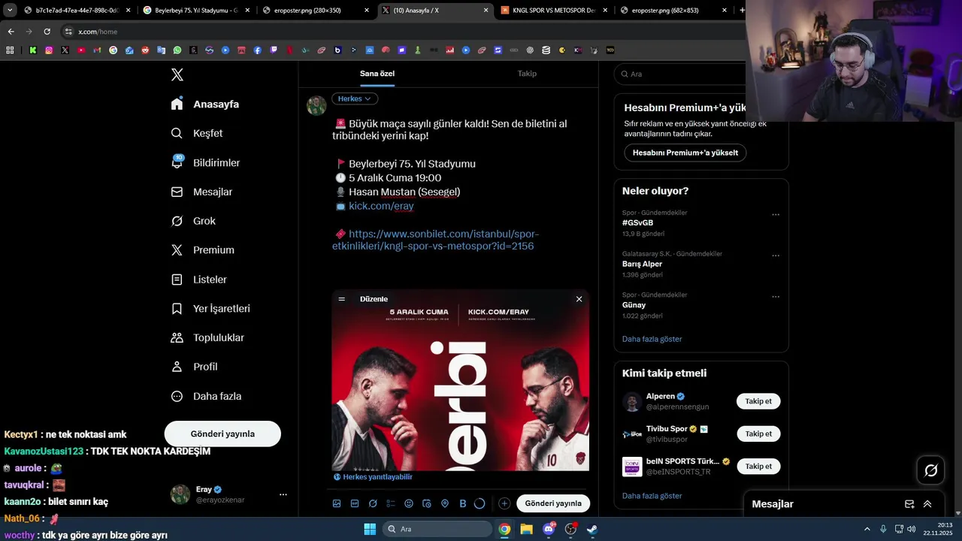962x541 pixels.
Task: Schedule the post with calendar icon
Action: point(427,503)
